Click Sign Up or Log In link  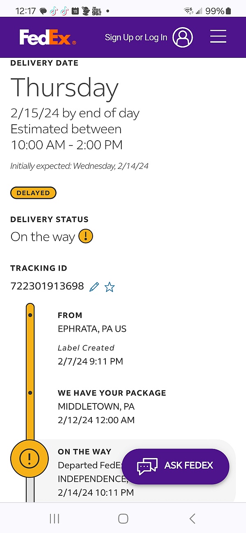136,37
